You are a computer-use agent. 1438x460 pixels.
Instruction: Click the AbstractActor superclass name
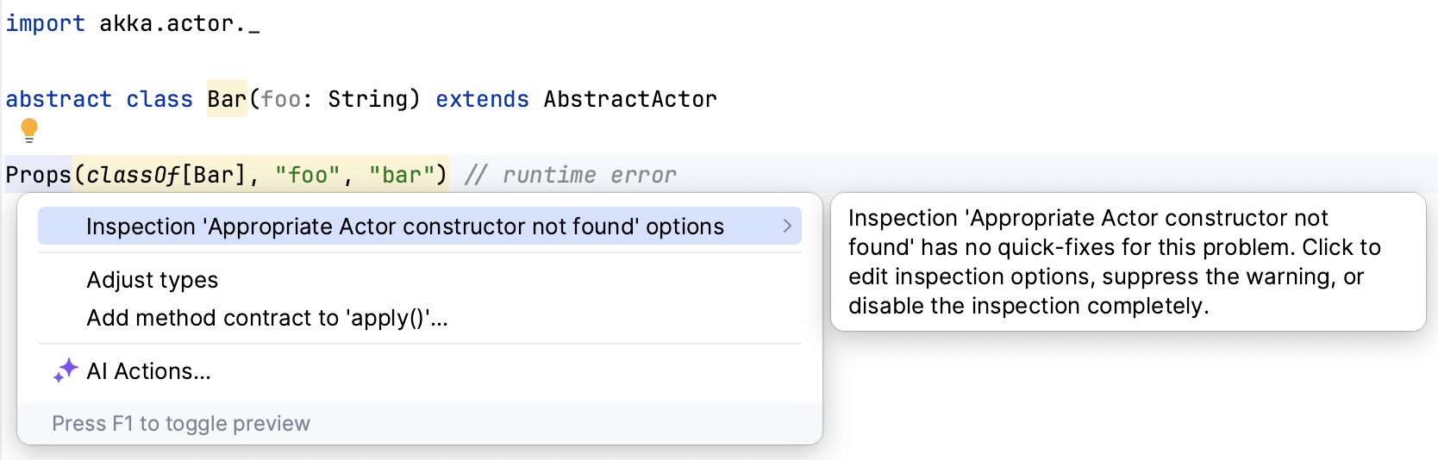click(630, 99)
